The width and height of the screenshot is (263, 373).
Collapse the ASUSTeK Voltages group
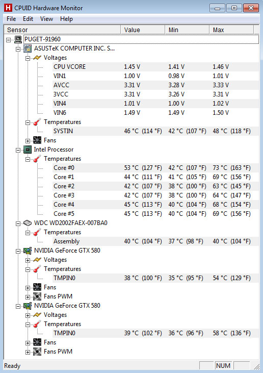[28, 58]
